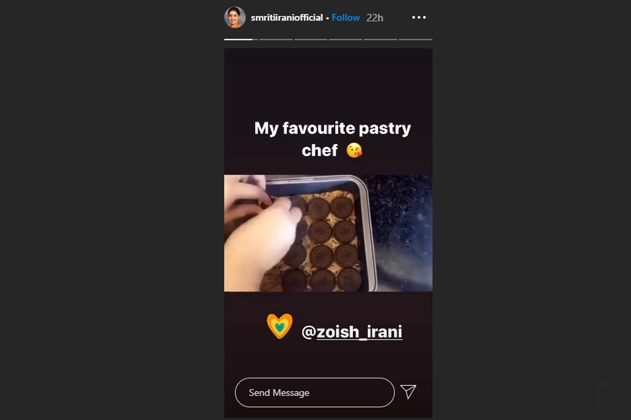Open the smritiiraniofficial profile avatar
This screenshot has width=631, height=420.
[235, 17]
